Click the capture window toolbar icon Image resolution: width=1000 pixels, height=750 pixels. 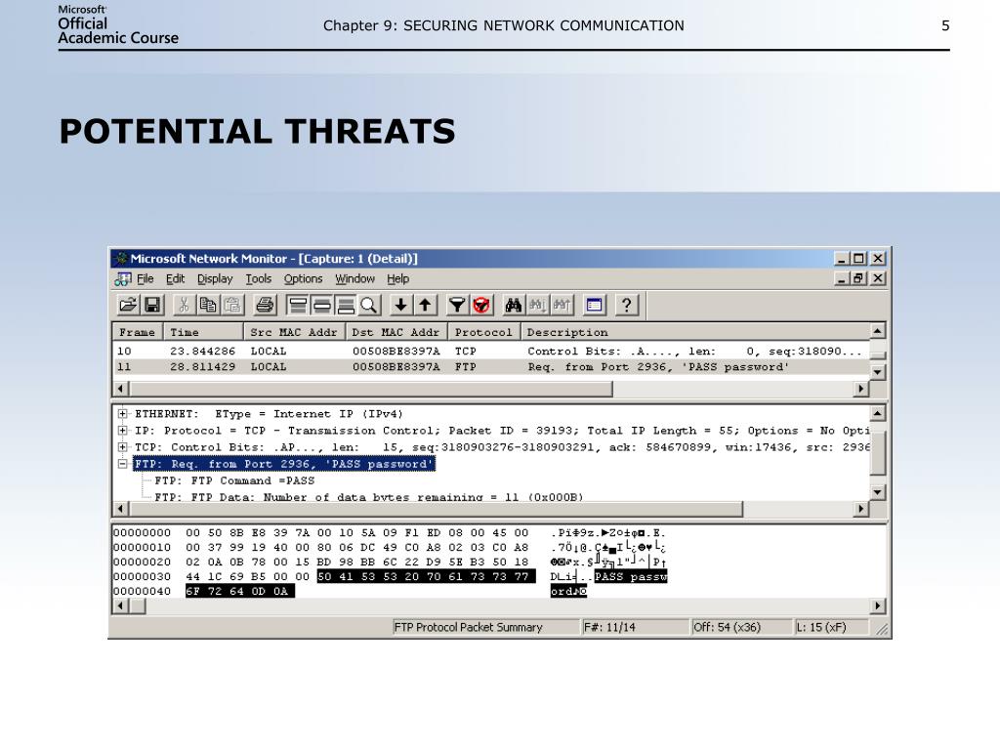pos(595,306)
